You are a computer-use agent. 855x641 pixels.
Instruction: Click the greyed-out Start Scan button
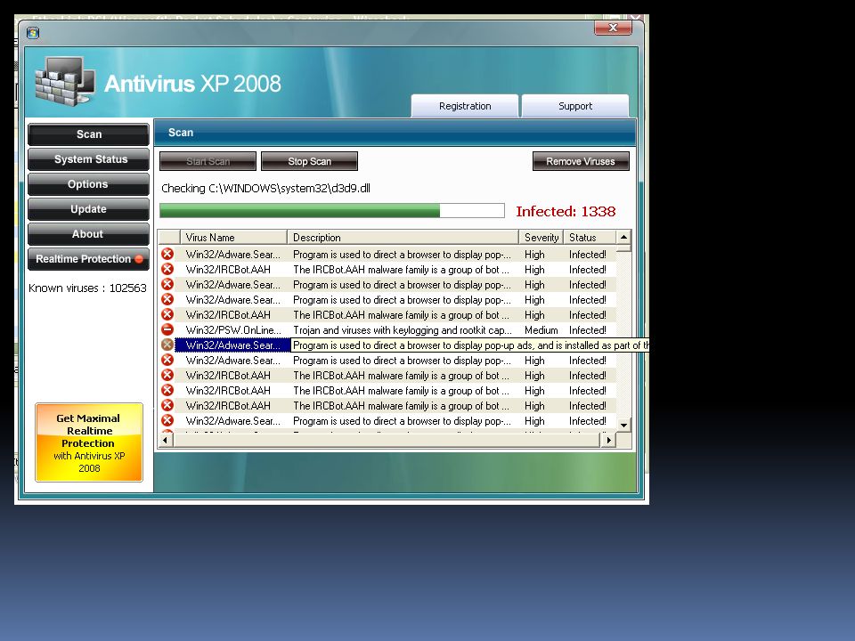208,161
